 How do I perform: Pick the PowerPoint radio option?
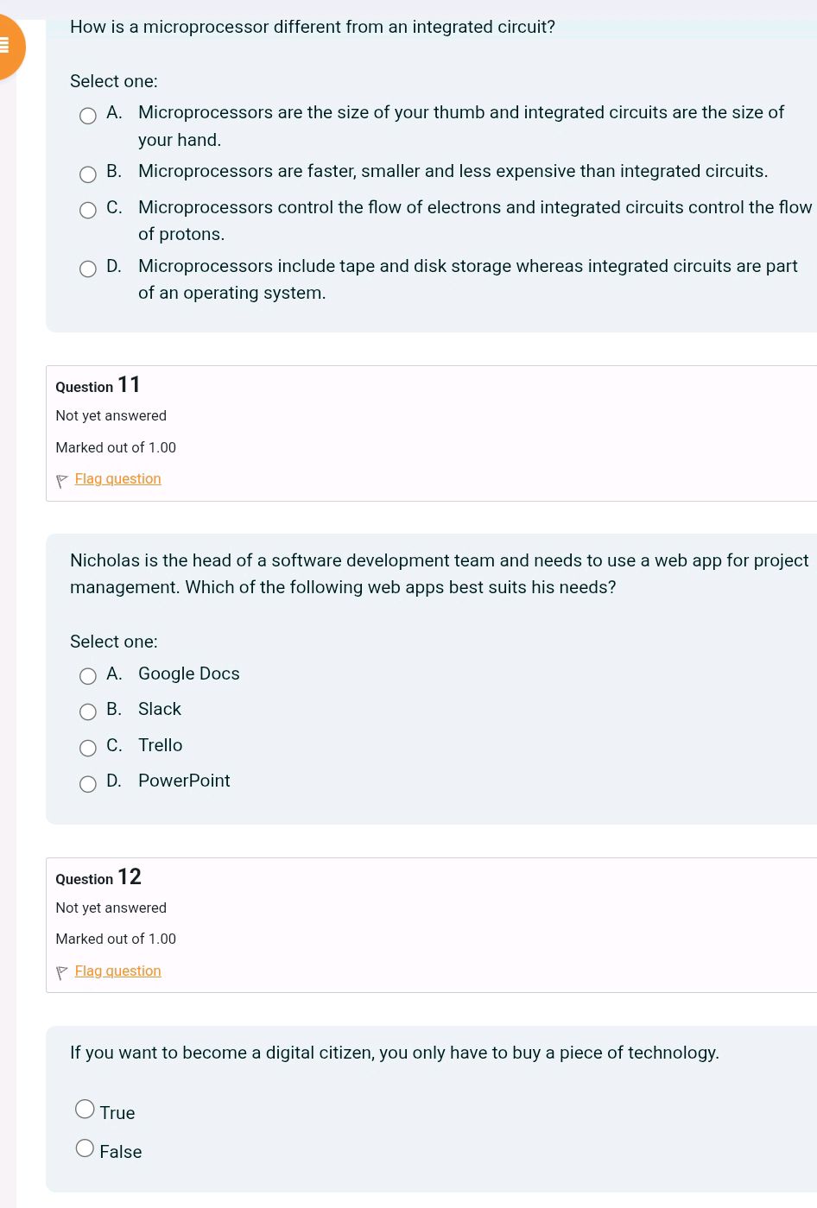point(88,784)
